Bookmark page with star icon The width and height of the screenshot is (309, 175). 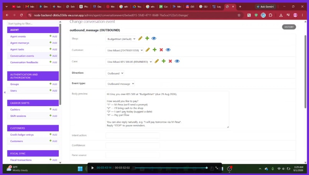(x=239, y=15)
